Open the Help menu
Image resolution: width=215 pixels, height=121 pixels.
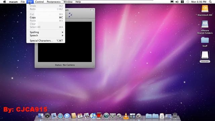[78, 2]
